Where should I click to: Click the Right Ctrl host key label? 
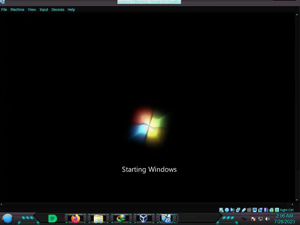coord(287,210)
